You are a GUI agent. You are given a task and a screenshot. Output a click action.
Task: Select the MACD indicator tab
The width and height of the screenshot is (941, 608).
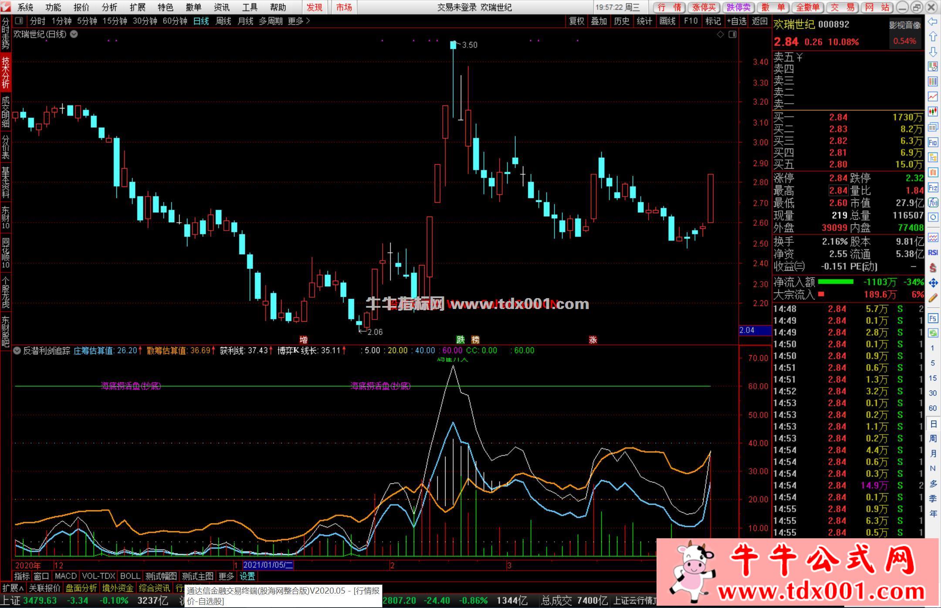click(66, 576)
